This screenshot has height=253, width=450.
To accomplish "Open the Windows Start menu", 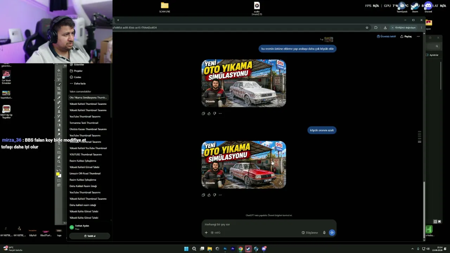I will 186,249.
